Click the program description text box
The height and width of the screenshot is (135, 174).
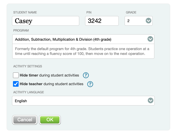coord(83,51)
